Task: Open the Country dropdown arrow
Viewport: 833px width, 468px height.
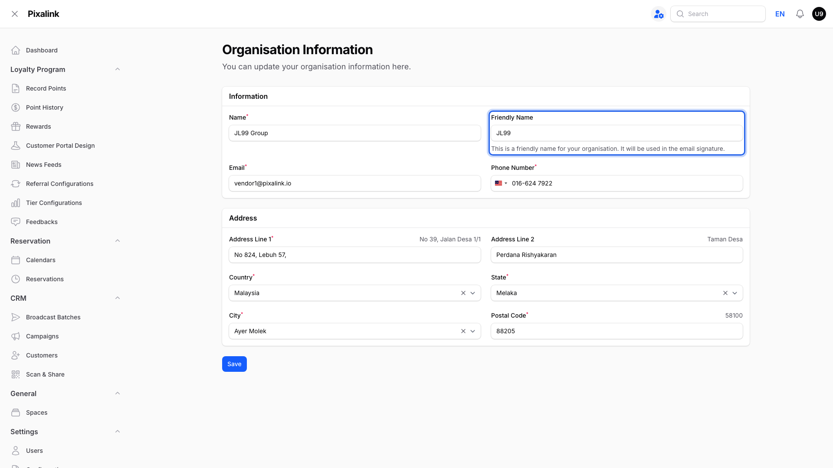Action: [x=473, y=293]
